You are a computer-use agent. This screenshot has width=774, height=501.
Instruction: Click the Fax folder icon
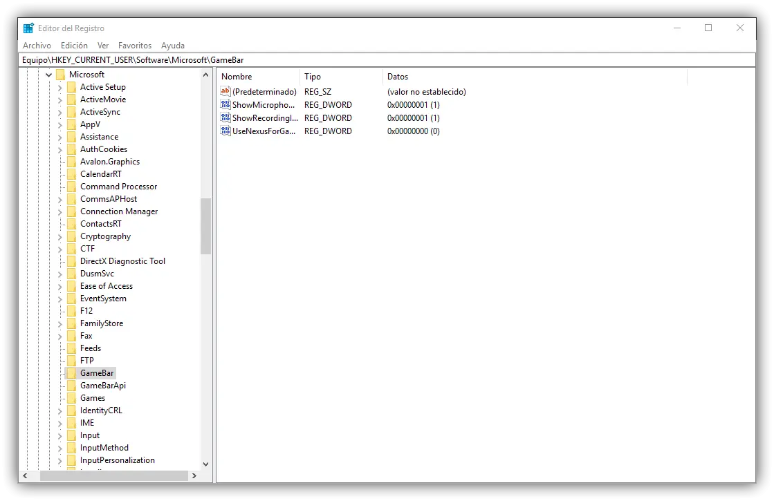pyautogui.click(x=71, y=335)
